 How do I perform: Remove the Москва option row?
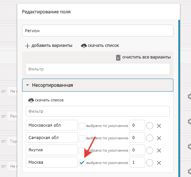[159, 163]
